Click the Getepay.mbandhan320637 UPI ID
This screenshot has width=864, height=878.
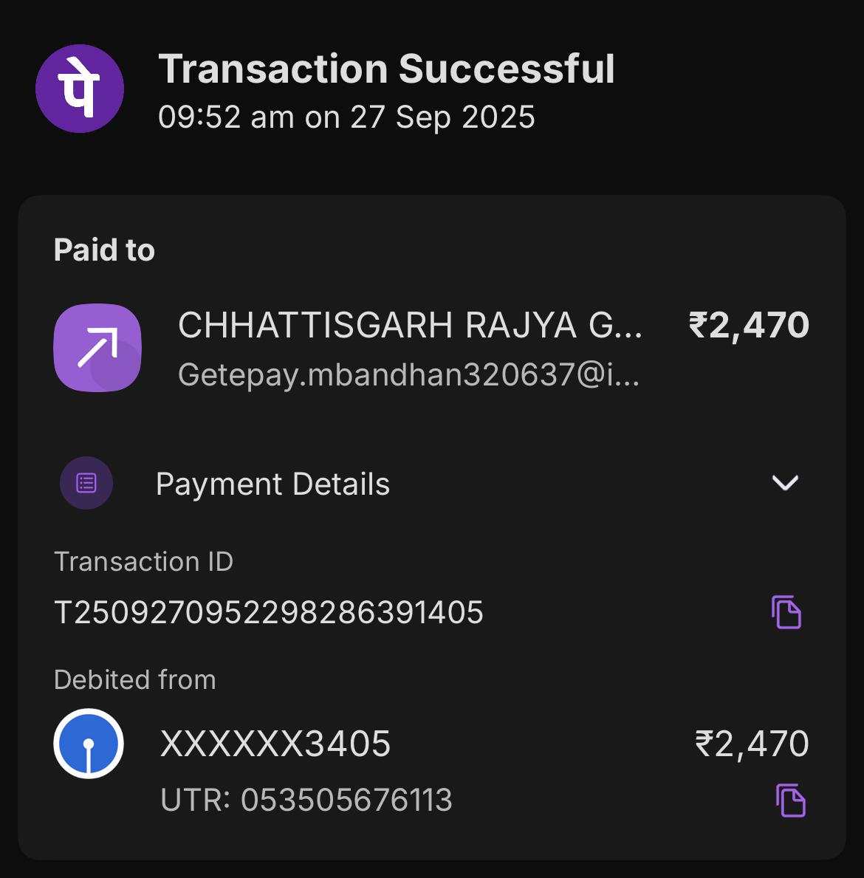408,375
